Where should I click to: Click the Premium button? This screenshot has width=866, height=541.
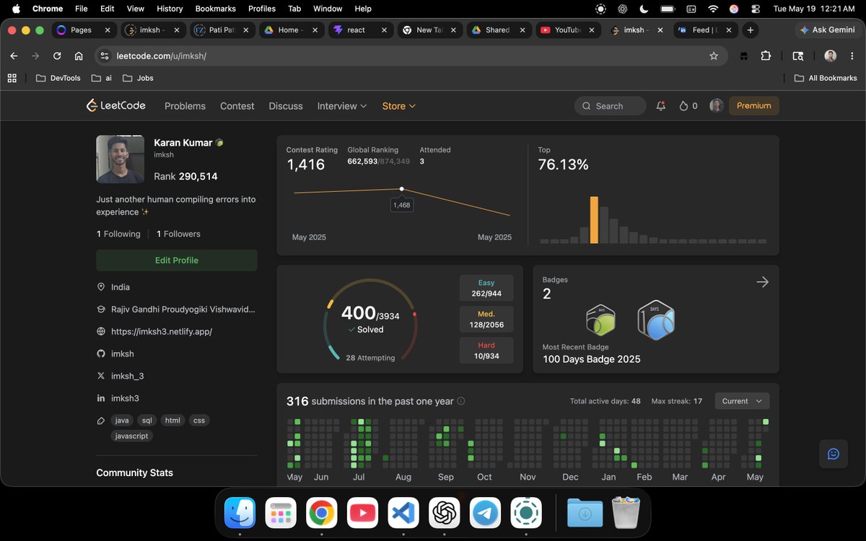(x=754, y=106)
